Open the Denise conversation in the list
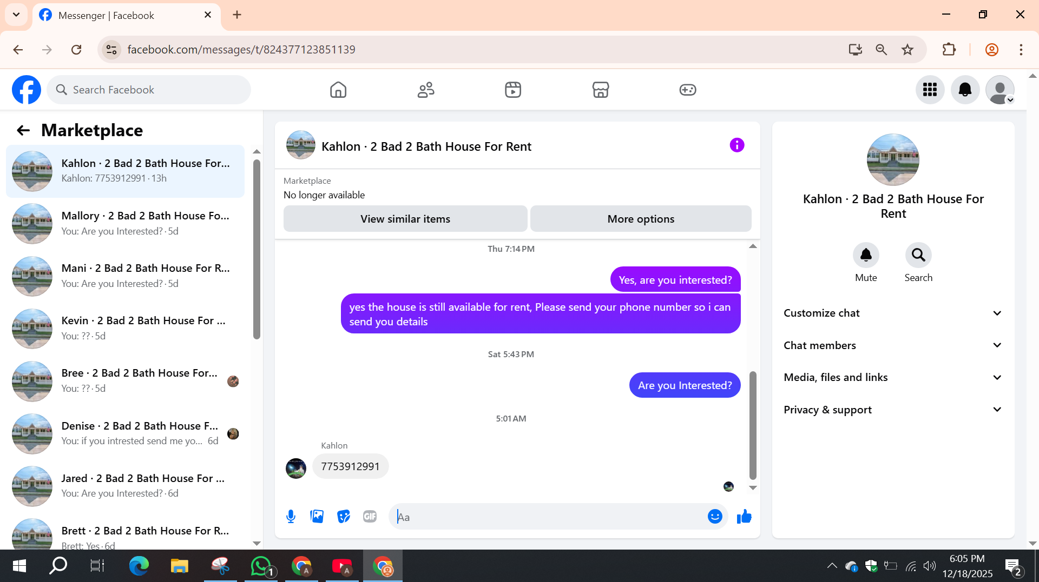The height and width of the screenshot is (582, 1039). pyautogui.click(x=126, y=433)
